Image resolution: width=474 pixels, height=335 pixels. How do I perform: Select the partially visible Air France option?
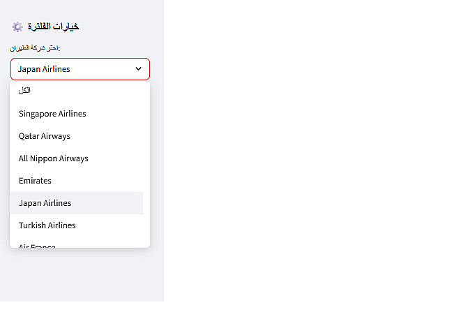tap(37, 244)
